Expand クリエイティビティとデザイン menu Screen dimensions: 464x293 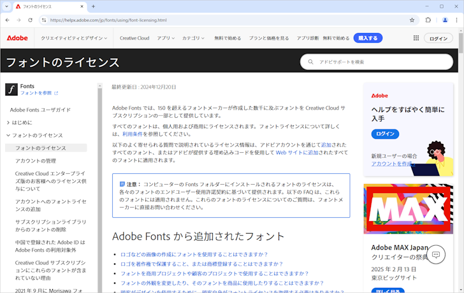(x=74, y=38)
